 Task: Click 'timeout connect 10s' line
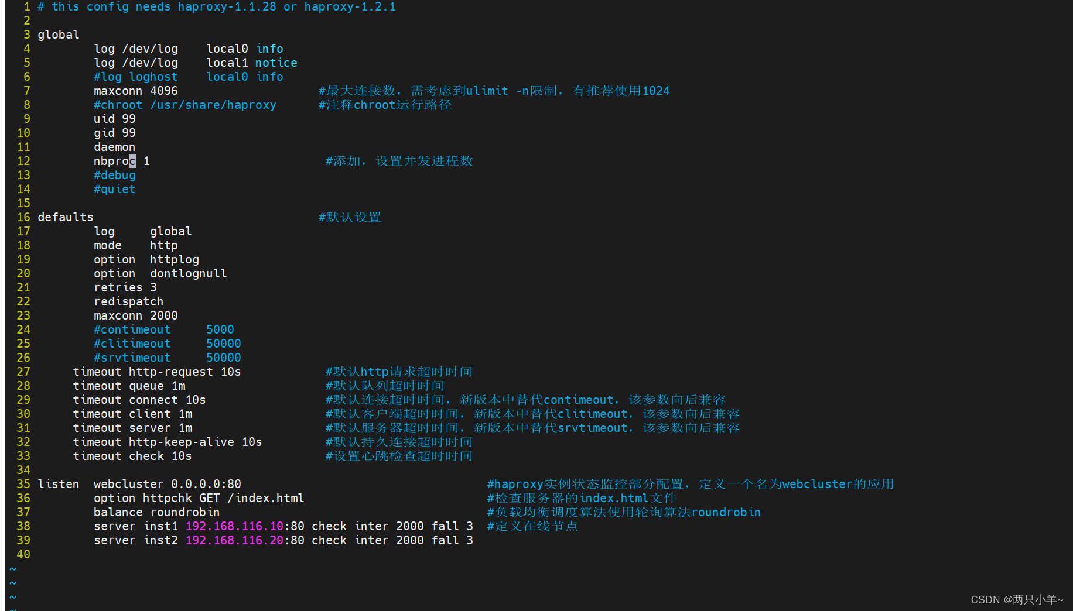tap(139, 400)
